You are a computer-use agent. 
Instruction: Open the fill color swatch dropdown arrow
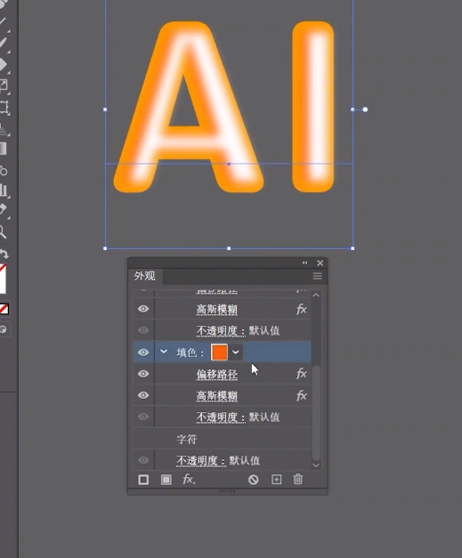tap(235, 352)
